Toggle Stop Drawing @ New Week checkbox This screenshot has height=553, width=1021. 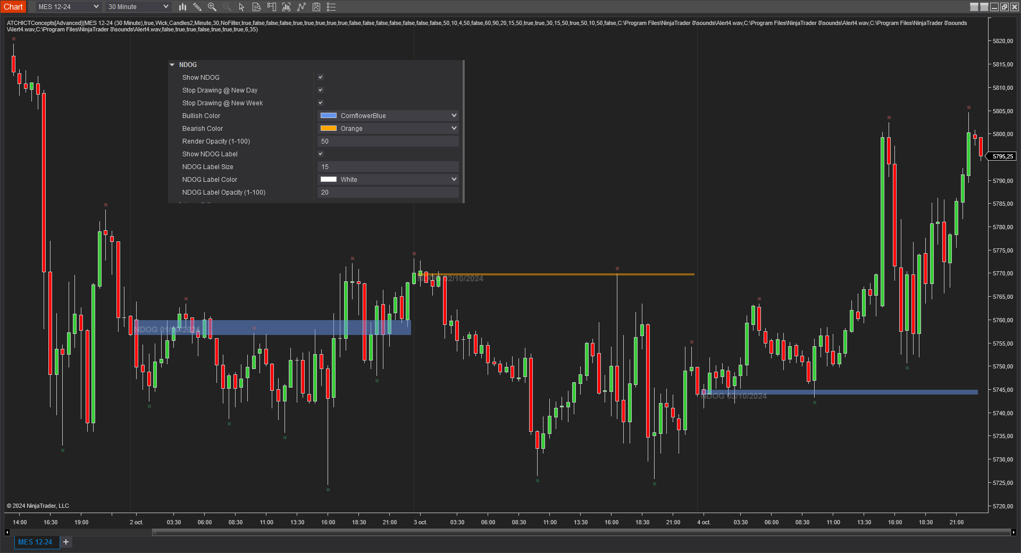click(321, 103)
